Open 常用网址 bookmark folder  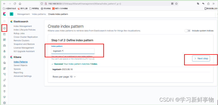[34, 9]
